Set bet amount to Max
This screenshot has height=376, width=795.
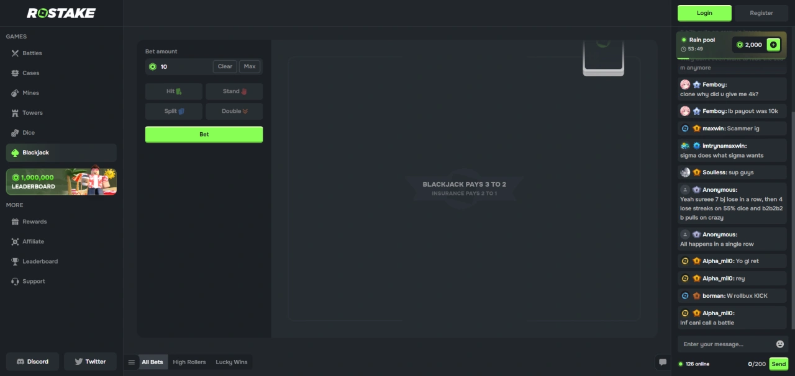coord(250,66)
